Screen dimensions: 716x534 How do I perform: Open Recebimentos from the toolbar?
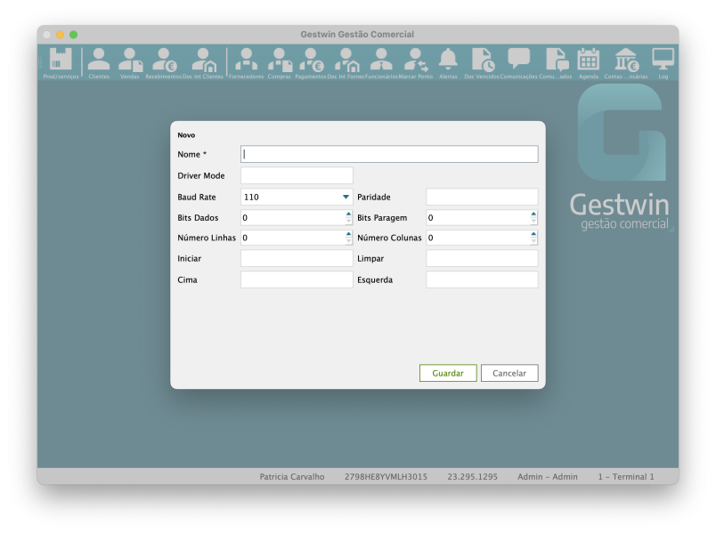click(x=164, y=61)
